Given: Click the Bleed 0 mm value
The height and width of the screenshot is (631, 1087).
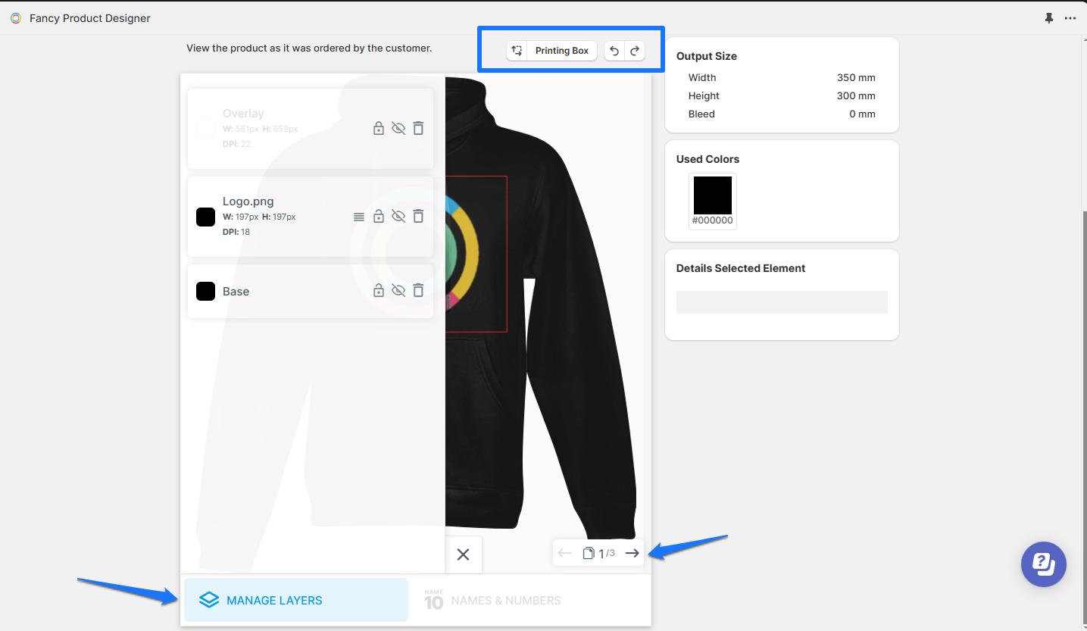Looking at the screenshot, I should pos(862,114).
